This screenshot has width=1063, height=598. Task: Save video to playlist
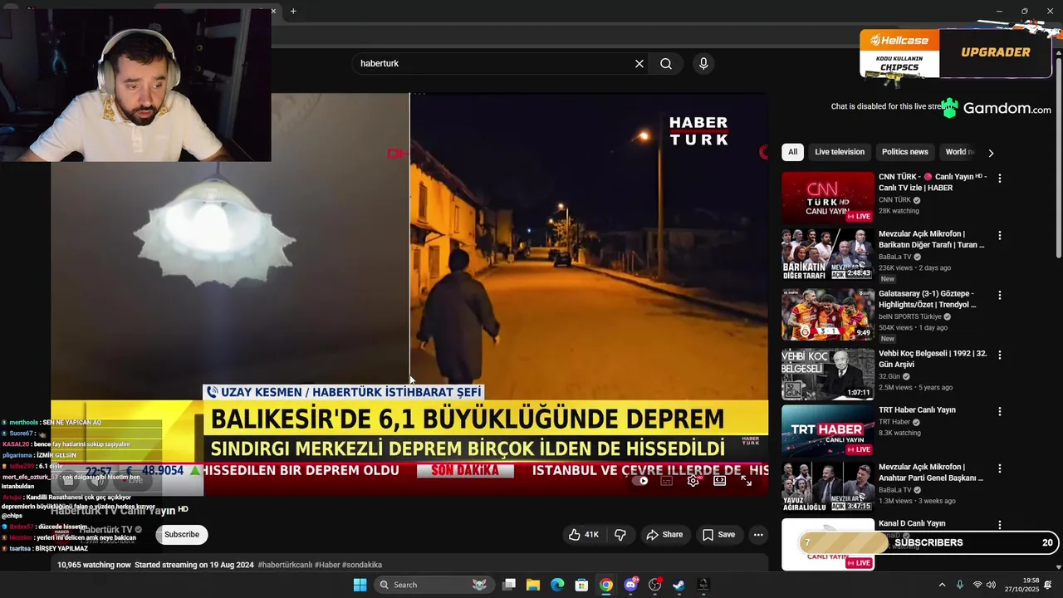click(x=719, y=535)
